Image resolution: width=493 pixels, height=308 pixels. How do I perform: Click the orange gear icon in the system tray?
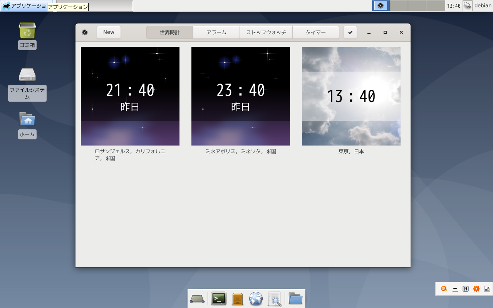(476, 289)
